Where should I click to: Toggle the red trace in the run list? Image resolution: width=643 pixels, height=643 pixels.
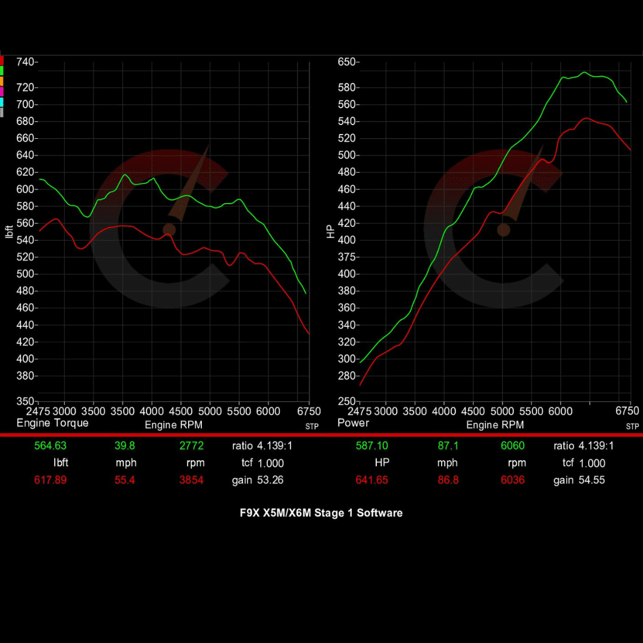2,61
